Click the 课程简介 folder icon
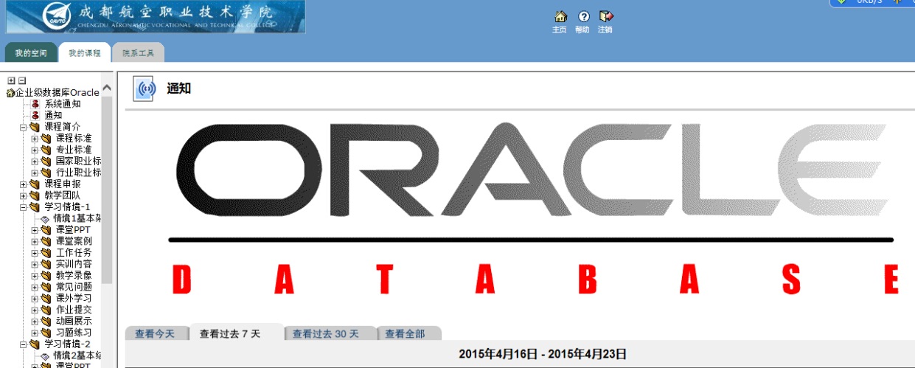The width and height of the screenshot is (915, 368). tap(35, 127)
